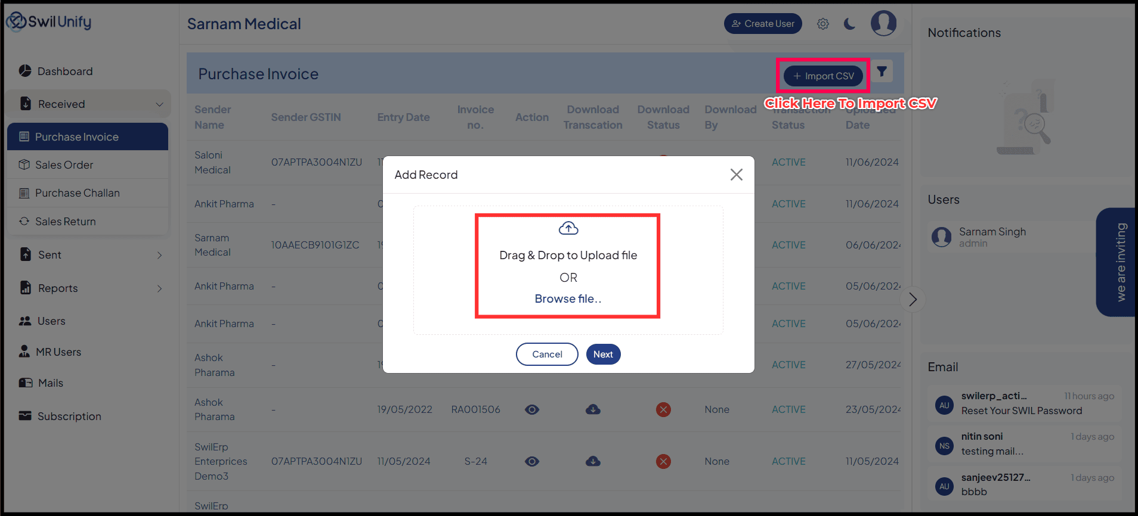
Task: Download transaction for invoice S-24
Action: [x=593, y=461]
